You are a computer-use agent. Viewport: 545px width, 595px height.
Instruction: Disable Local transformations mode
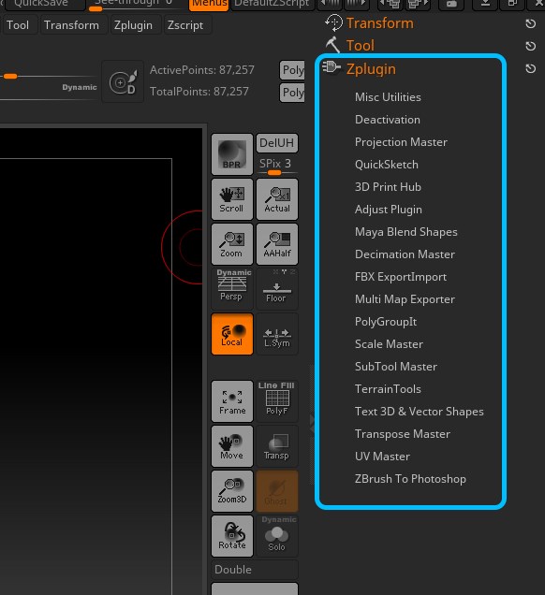point(231,334)
